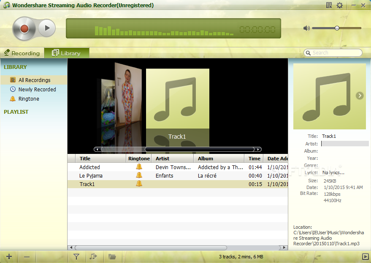This screenshot has width=371, height=263.
Task: Open the settings gear icon
Action: [x=339, y=5]
